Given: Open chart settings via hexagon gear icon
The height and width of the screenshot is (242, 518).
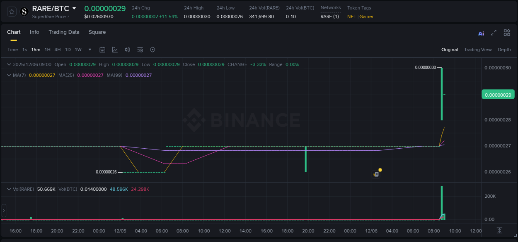Looking at the screenshot, I should [152, 50].
